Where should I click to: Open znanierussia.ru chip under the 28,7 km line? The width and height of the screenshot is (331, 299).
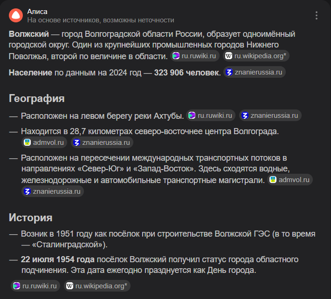(102, 143)
